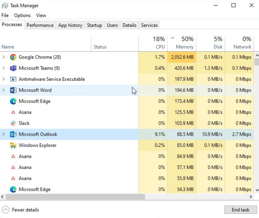Click Teams' 1.3 MB/s disk value
The height and width of the screenshot is (218, 259).
[213, 68]
